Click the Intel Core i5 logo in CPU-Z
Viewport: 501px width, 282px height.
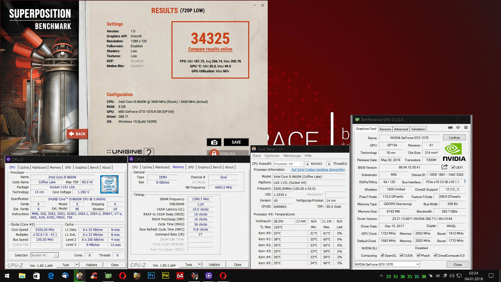109,184
